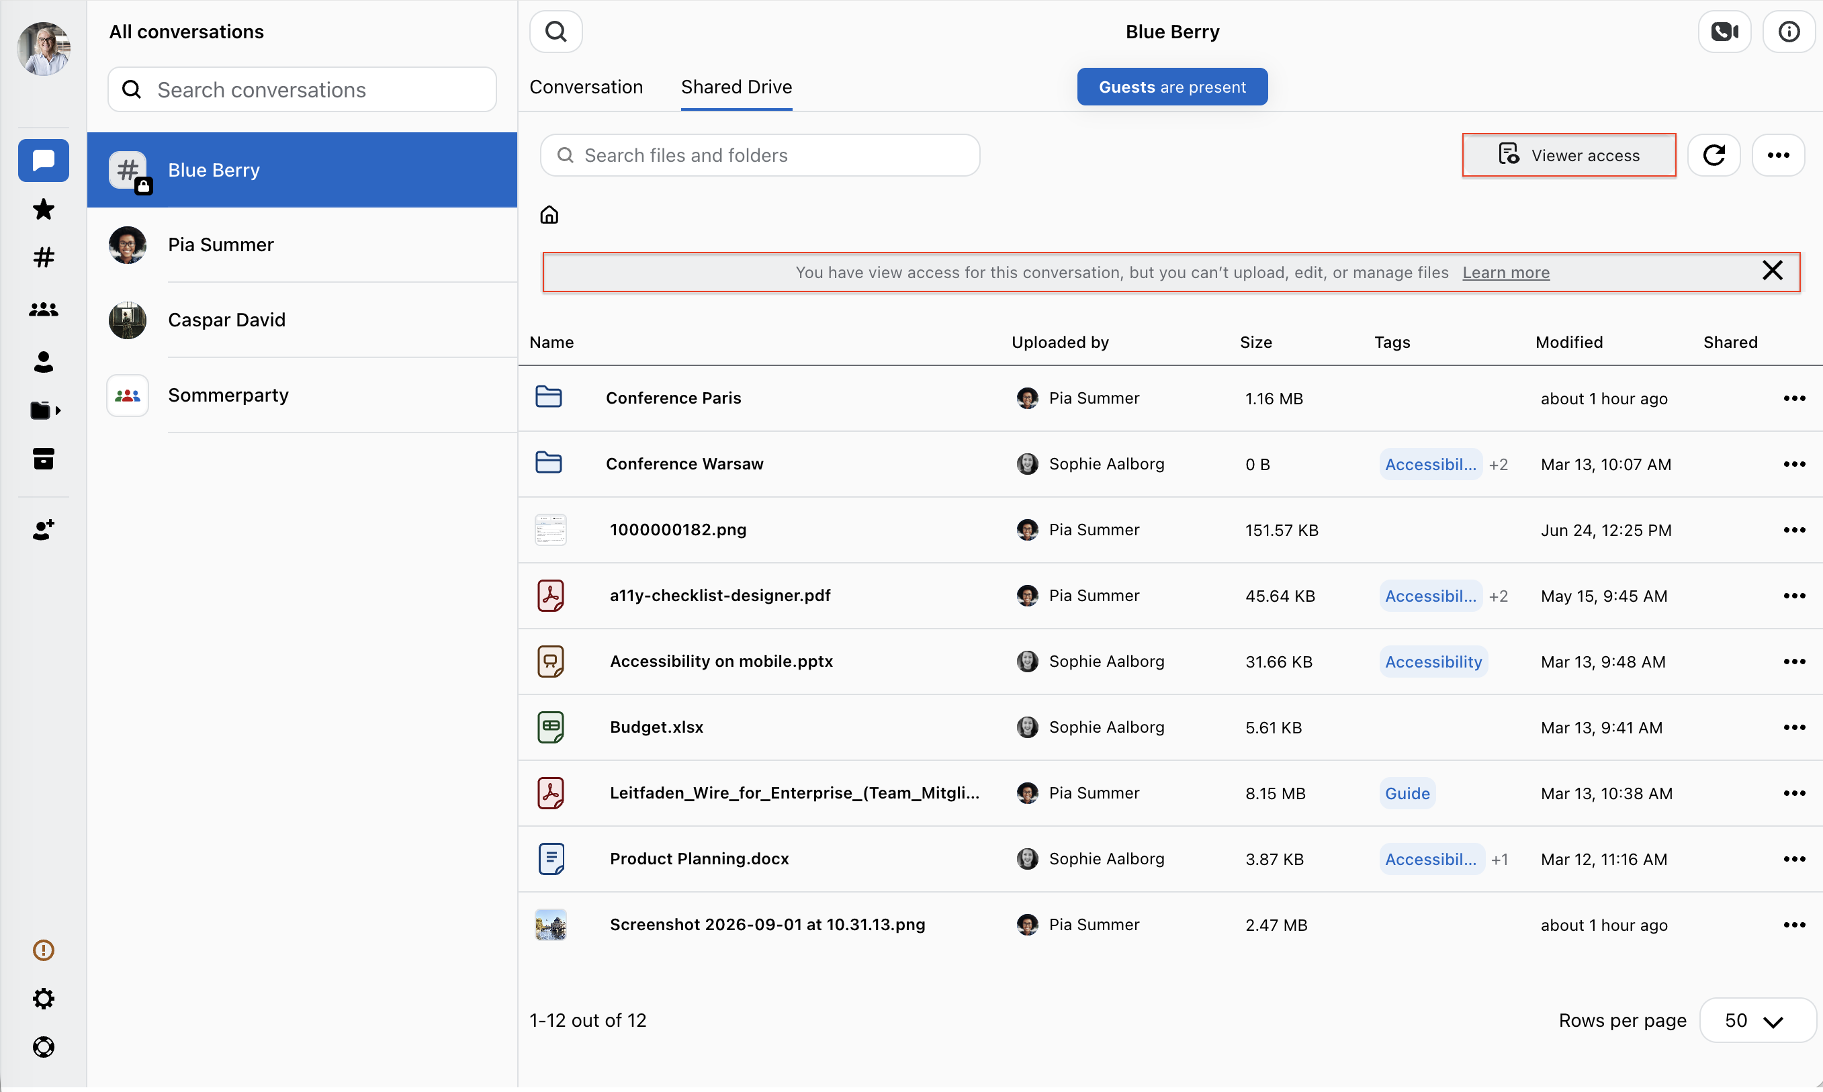Refresh the shared drive file list
Viewport: 1823px width, 1092px height.
pyautogui.click(x=1714, y=155)
